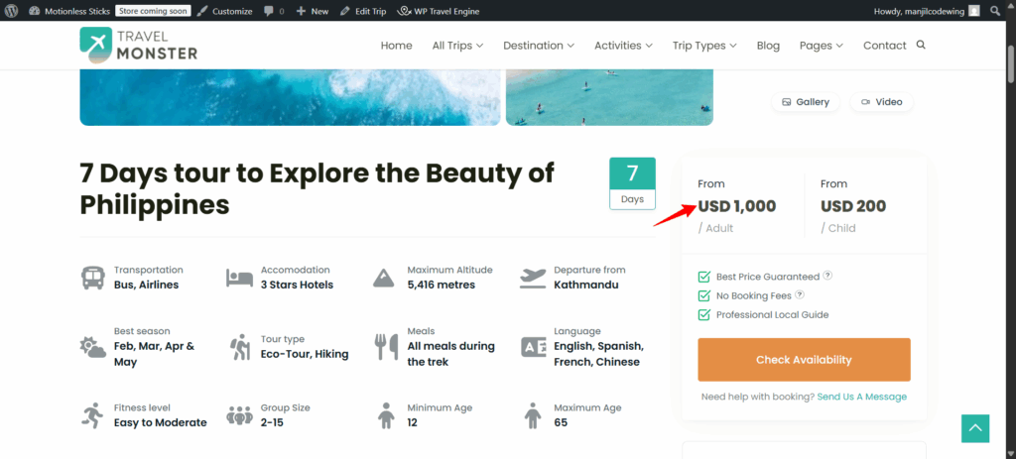Screen dimensions: 1016x459
Task: Toggle the Professional Local Guide checkmark
Action: pos(704,314)
